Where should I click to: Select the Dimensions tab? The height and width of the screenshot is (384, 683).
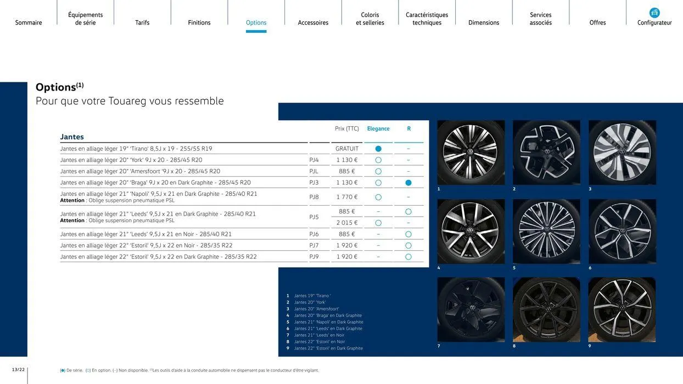click(484, 22)
